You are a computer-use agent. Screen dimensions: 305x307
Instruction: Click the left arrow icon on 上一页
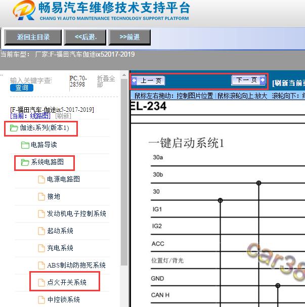tap(135, 80)
